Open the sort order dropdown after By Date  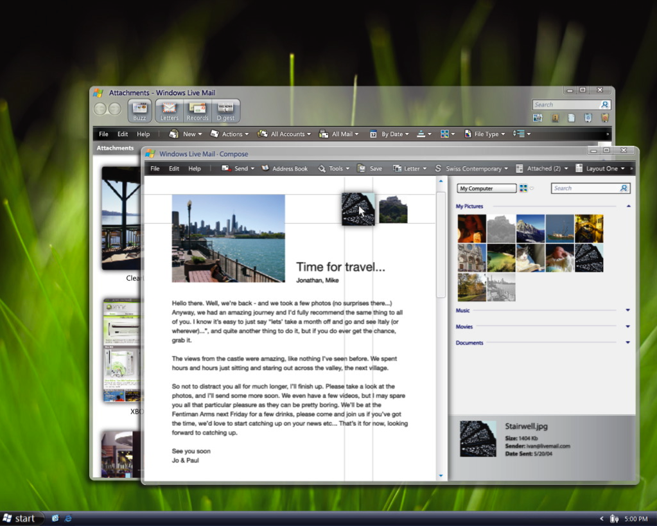point(424,134)
